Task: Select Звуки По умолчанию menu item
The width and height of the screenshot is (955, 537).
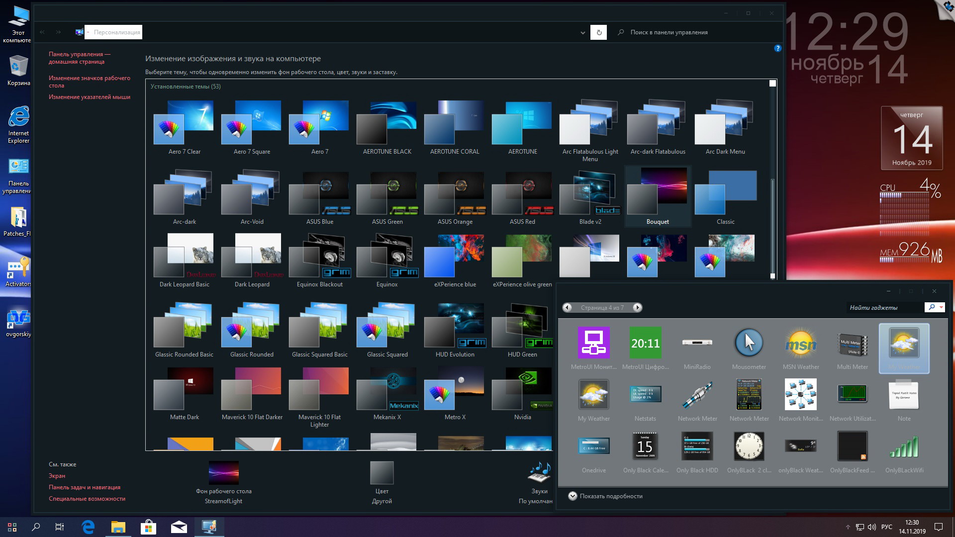Action: tap(538, 485)
